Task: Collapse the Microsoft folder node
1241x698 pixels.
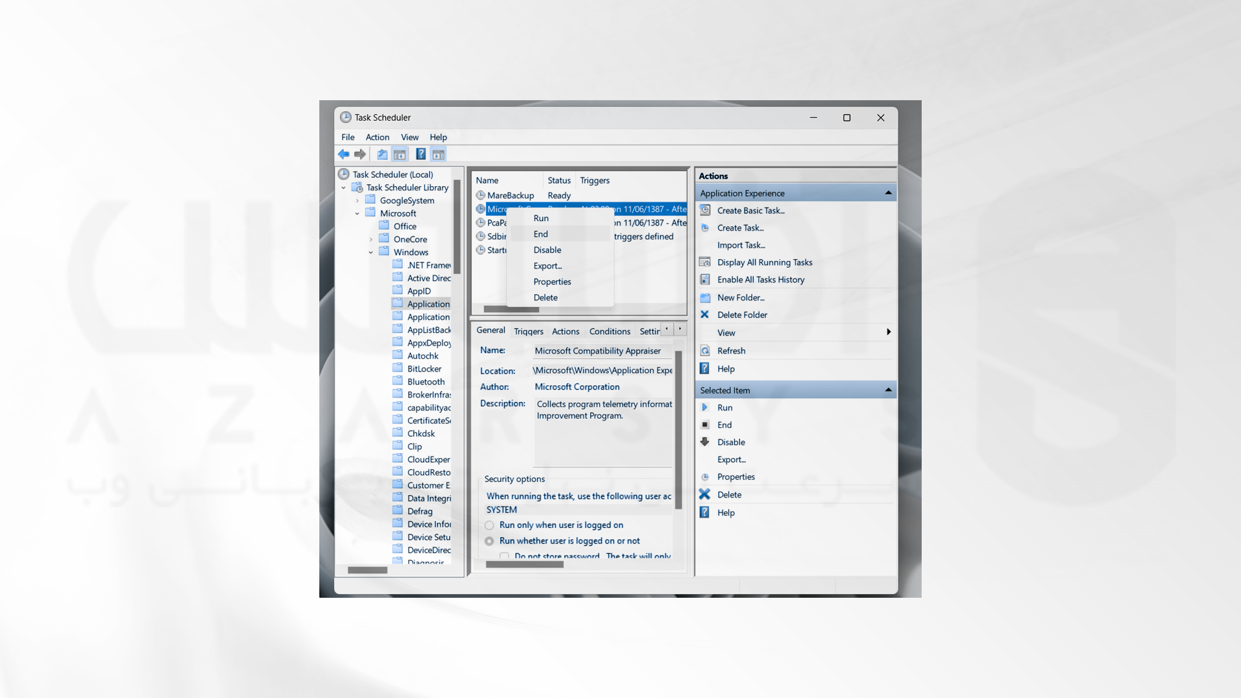Action: (357, 214)
